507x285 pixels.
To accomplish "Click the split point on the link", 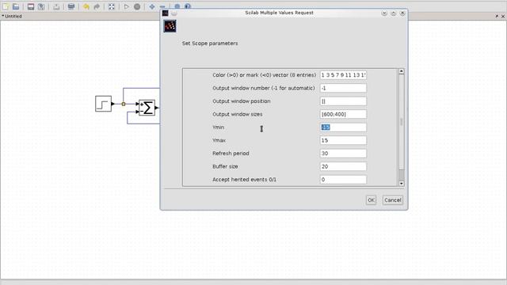I will click(124, 104).
